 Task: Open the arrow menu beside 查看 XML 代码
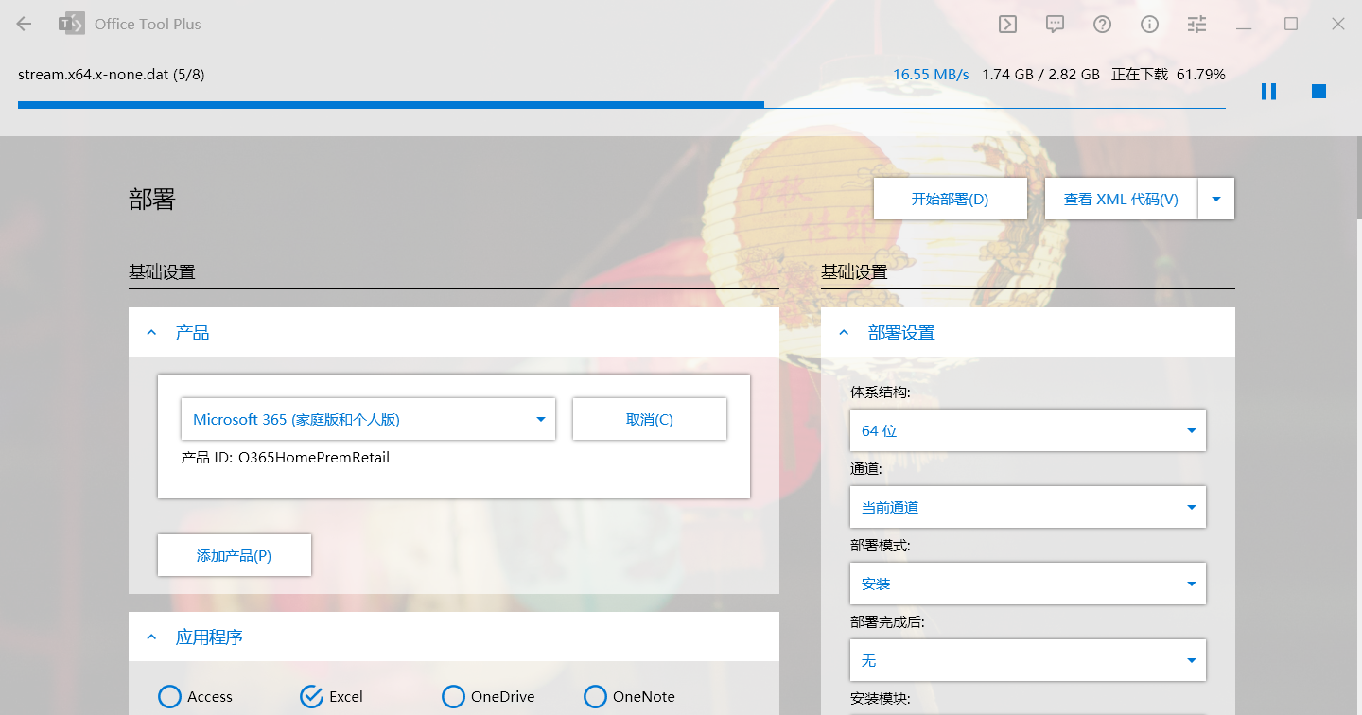tap(1216, 199)
